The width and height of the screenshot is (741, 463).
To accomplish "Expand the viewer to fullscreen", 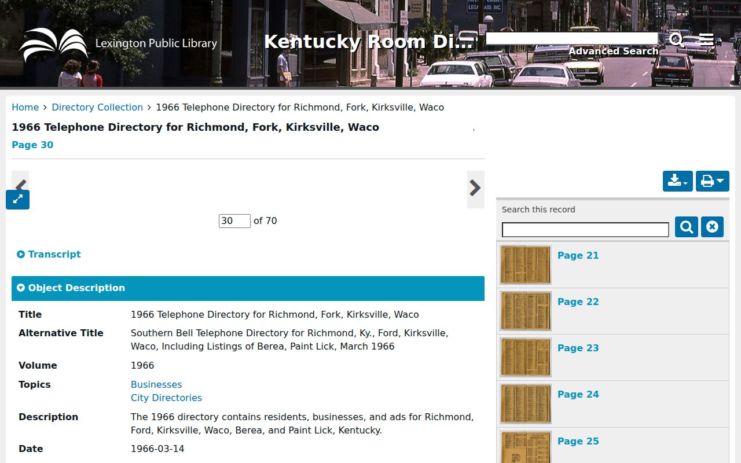I will tap(17, 200).
